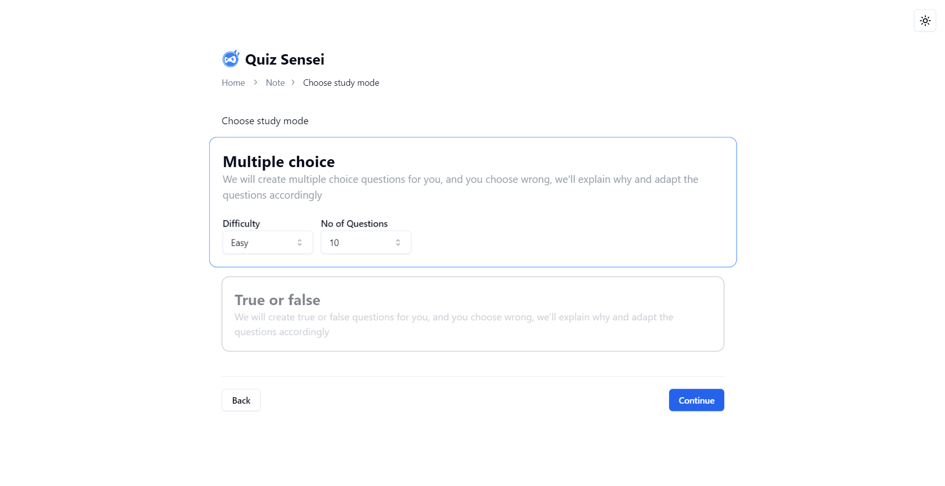Click the True or false heading

click(277, 300)
